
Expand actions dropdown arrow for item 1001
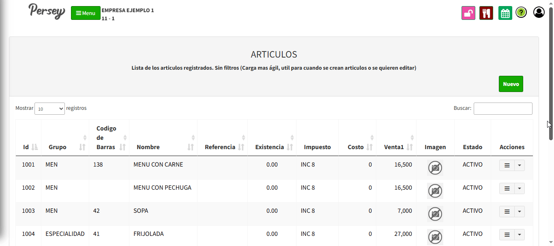[520, 165]
